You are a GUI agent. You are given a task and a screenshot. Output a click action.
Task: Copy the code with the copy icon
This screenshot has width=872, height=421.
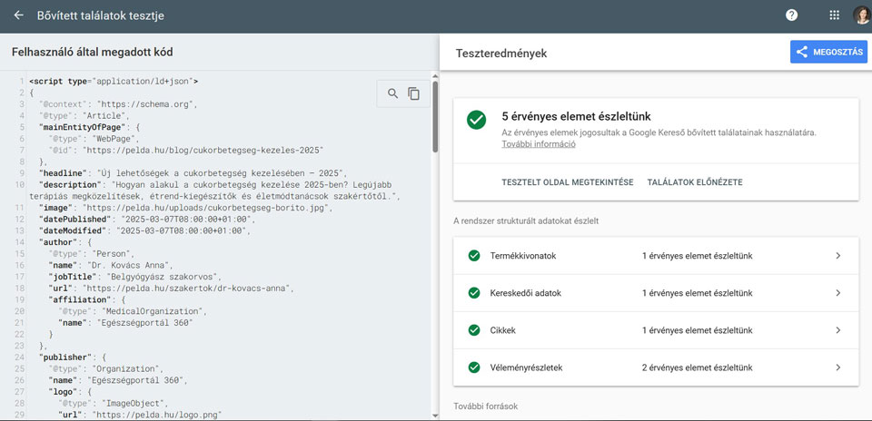pyautogui.click(x=414, y=93)
